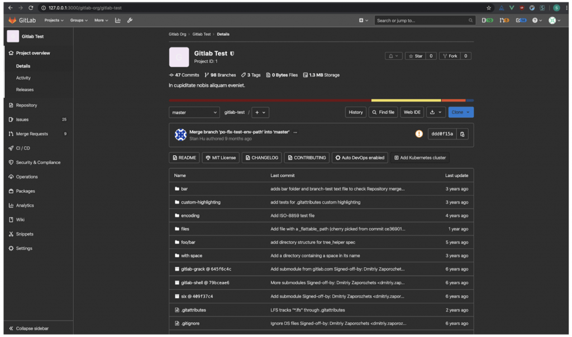Click the Find file button
The image size is (572, 337).
[383, 112]
